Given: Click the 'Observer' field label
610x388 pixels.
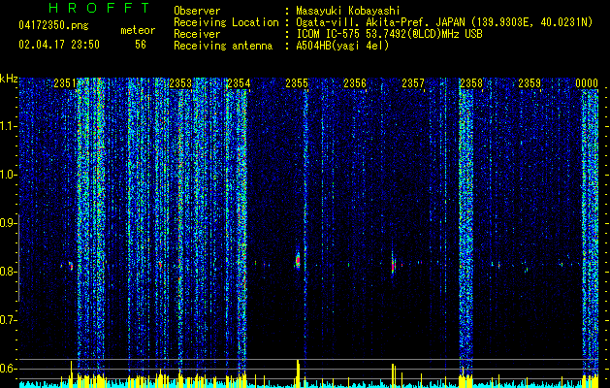Looking at the screenshot, I should click(197, 11).
